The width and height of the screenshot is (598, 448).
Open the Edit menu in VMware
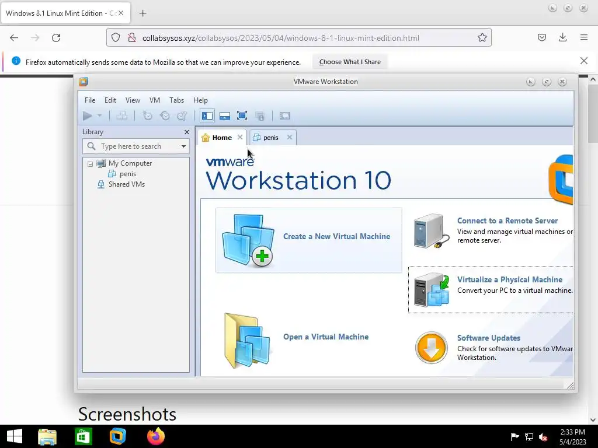click(110, 100)
